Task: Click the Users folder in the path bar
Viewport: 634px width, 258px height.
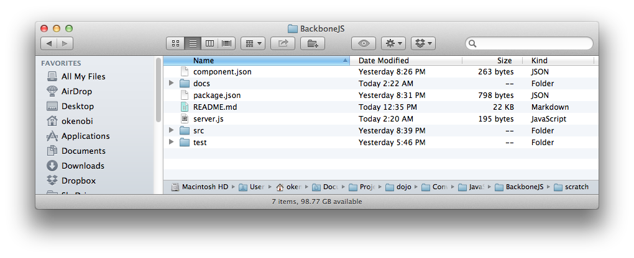Action: coord(252,187)
